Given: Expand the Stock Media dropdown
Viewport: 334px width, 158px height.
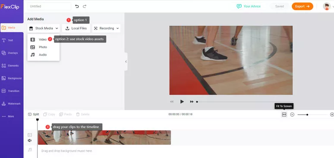Looking at the screenshot, I should (x=44, y=28).
